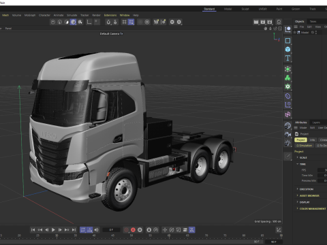Viewport: 327px width, 245px height.
Task: Open the timeline window icon beside the ruler
Action: coord(279,230)
